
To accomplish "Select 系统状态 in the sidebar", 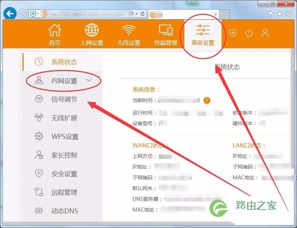I will [63, 62].
